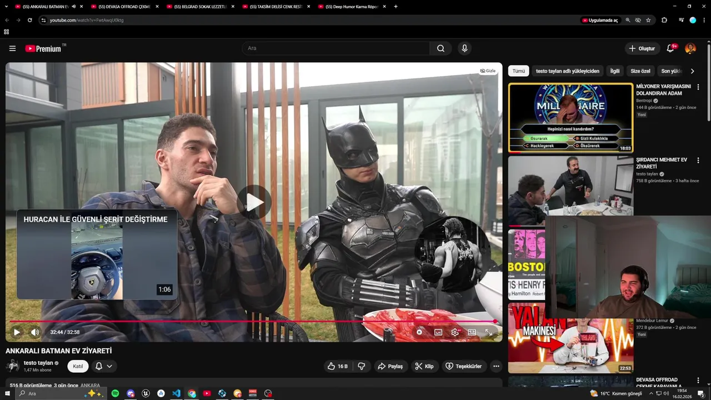Click Oluştur create button
711x400 pixels.
coord(642,48)
